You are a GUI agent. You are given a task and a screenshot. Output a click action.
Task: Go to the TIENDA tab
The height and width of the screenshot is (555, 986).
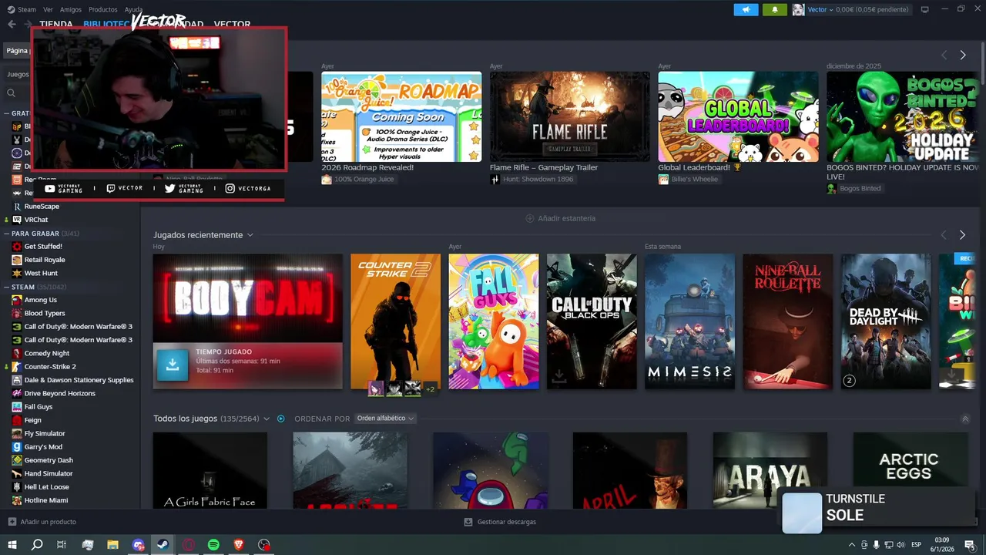(56, 24)
